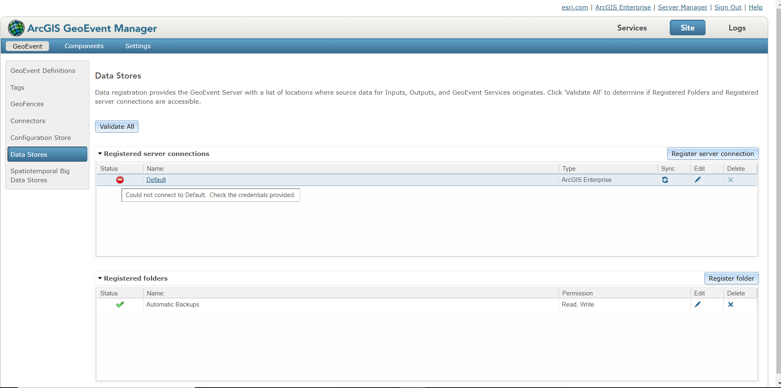Click the Validate All button
The height and width of the screenshot is (388, 781).
[117, 126]
